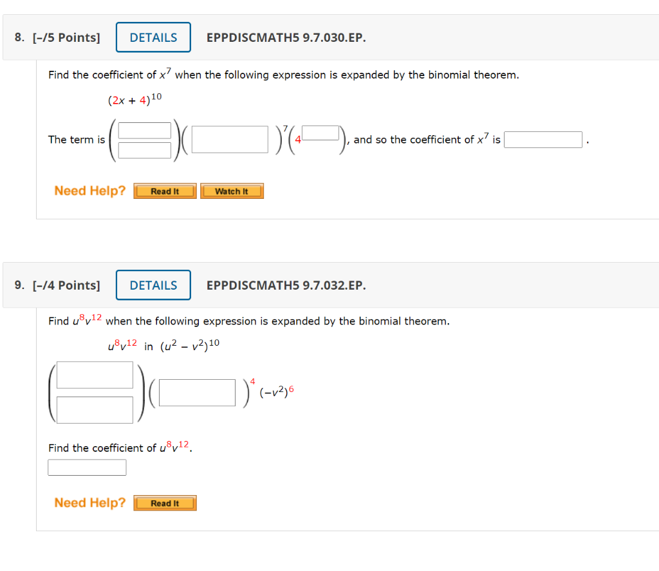Click the [-/4 Points] score label

pyautogui.click(x=65, y=285)
